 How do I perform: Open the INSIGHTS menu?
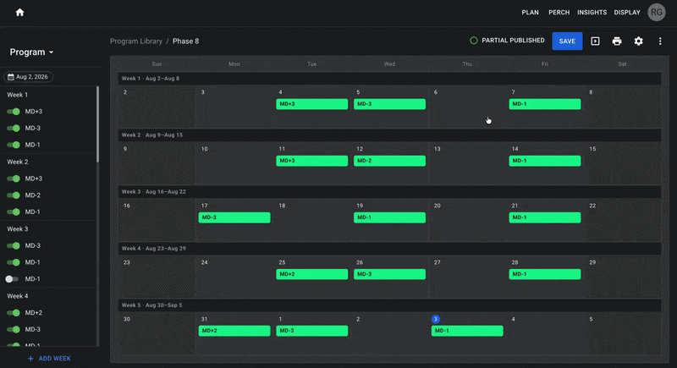coord(592,13)
